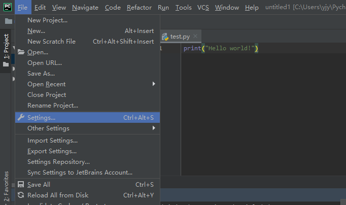
Task: Open the View menu
Action: (x=59, y=8)
